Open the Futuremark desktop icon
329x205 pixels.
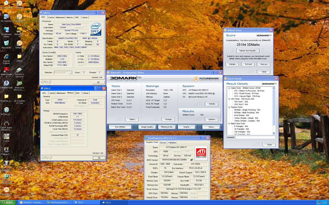(x=6, y=191)
